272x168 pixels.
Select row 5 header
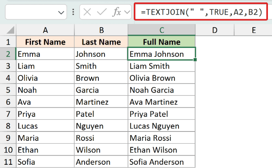tap(8, 90)
